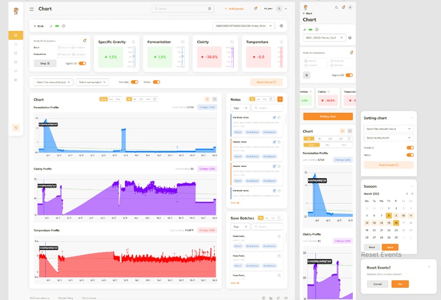The image size is (441, 300).
Task: Disable the Trendline toggle in filter bar
Action: click(135, 82)
